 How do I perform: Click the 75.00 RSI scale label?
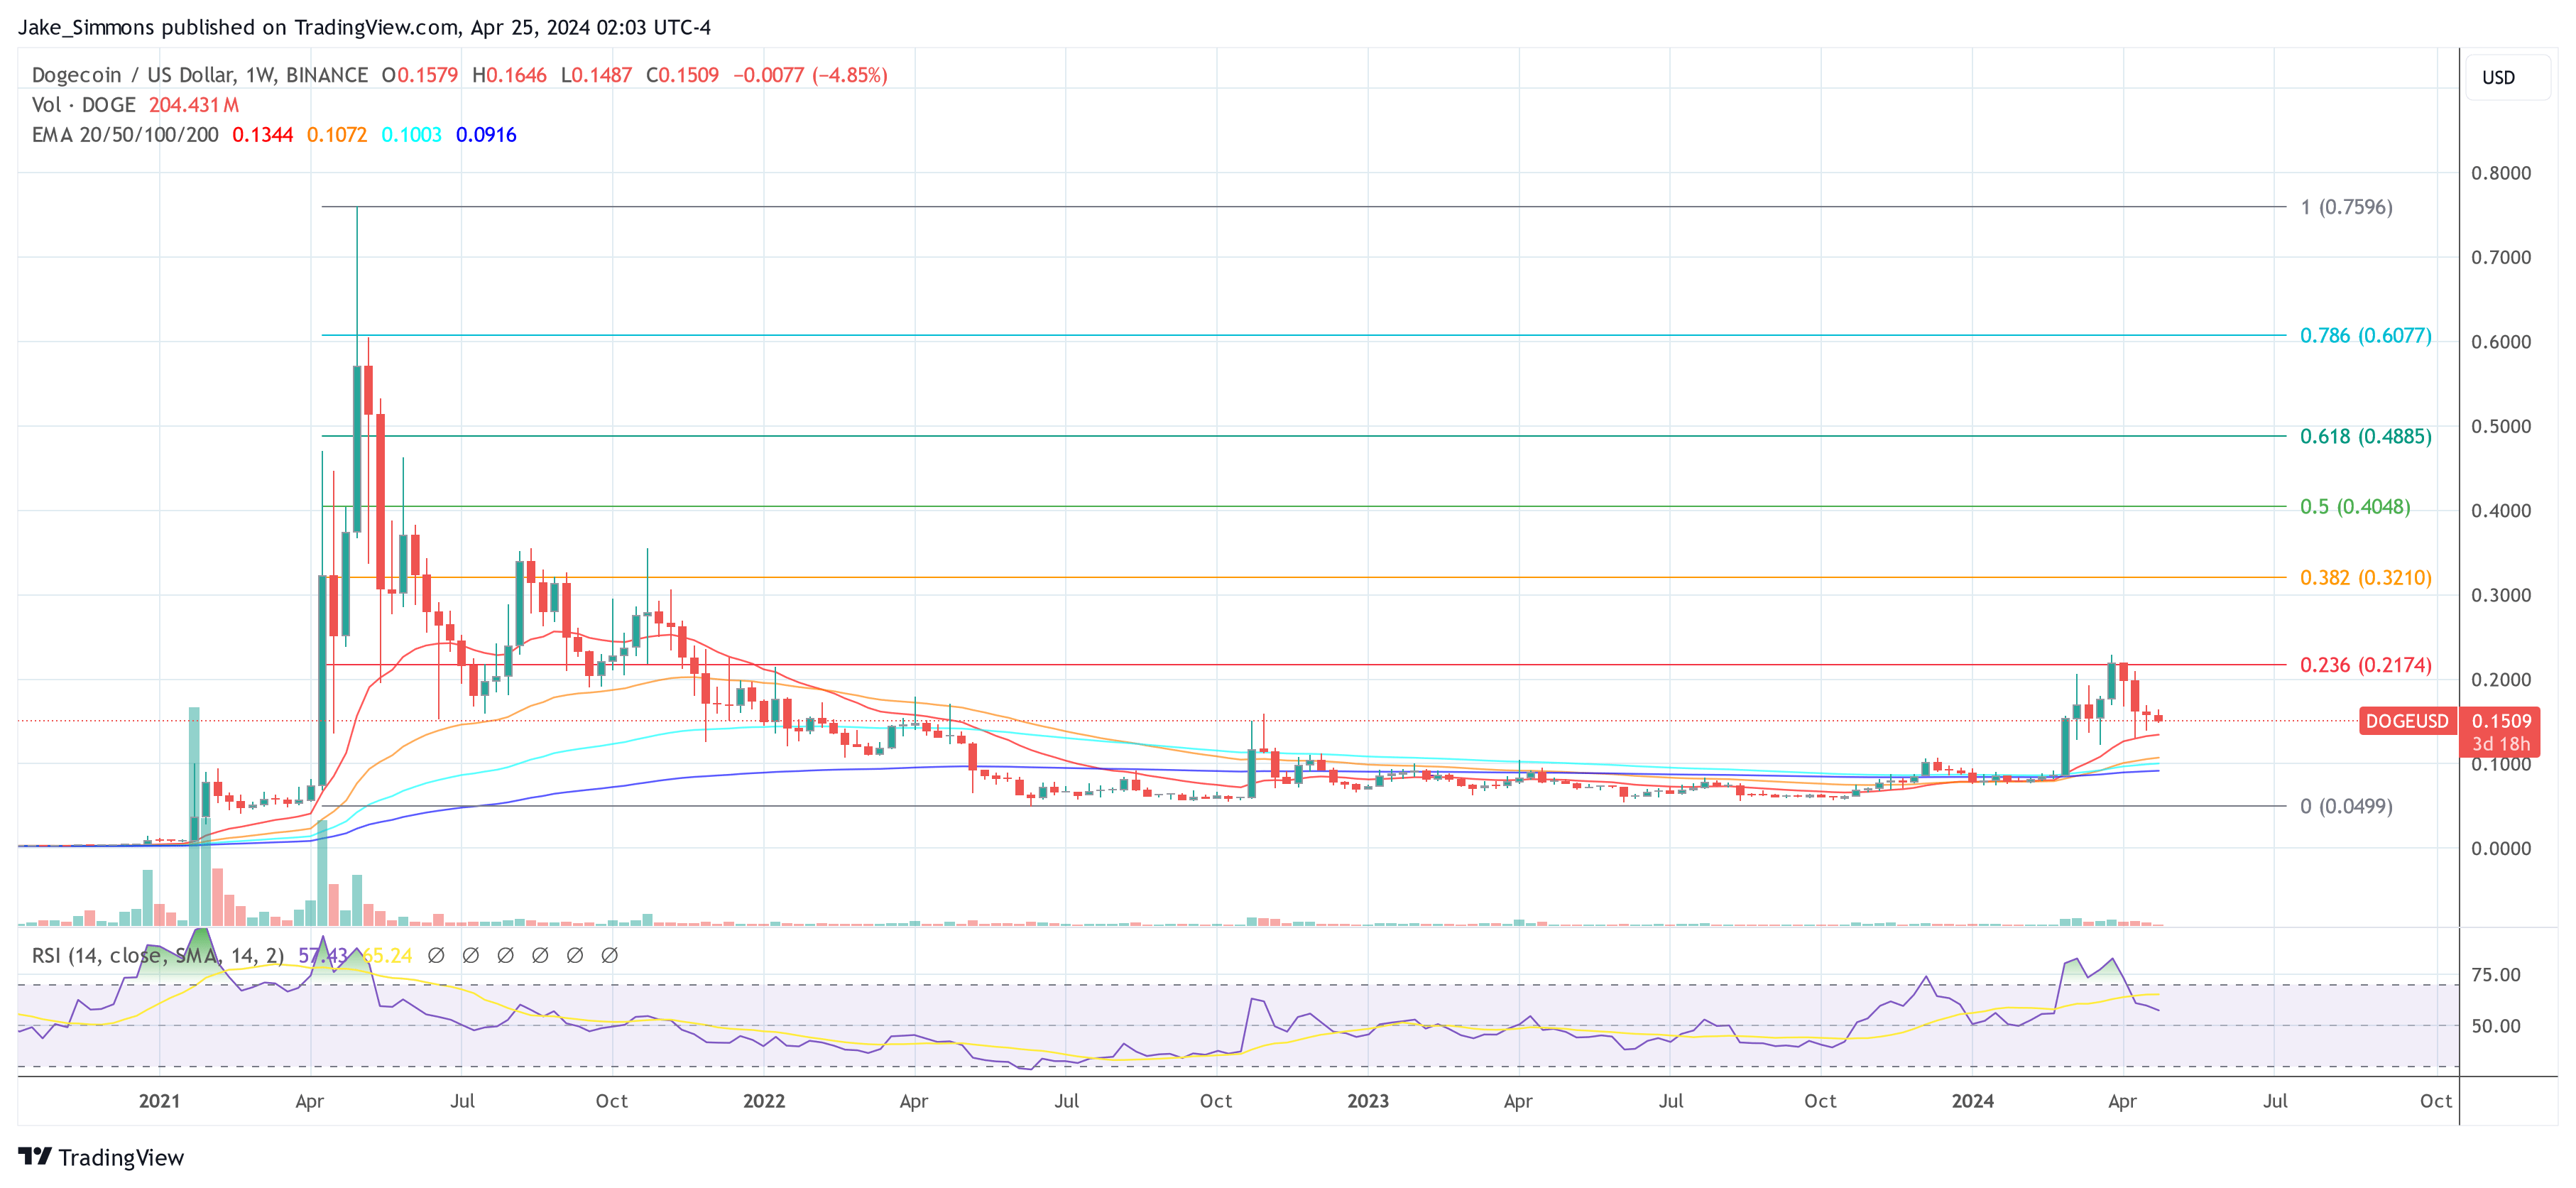[2495, 975]
